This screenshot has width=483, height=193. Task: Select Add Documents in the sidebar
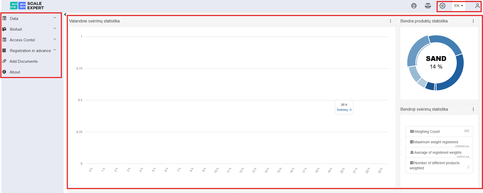click(x=24, y=61)
